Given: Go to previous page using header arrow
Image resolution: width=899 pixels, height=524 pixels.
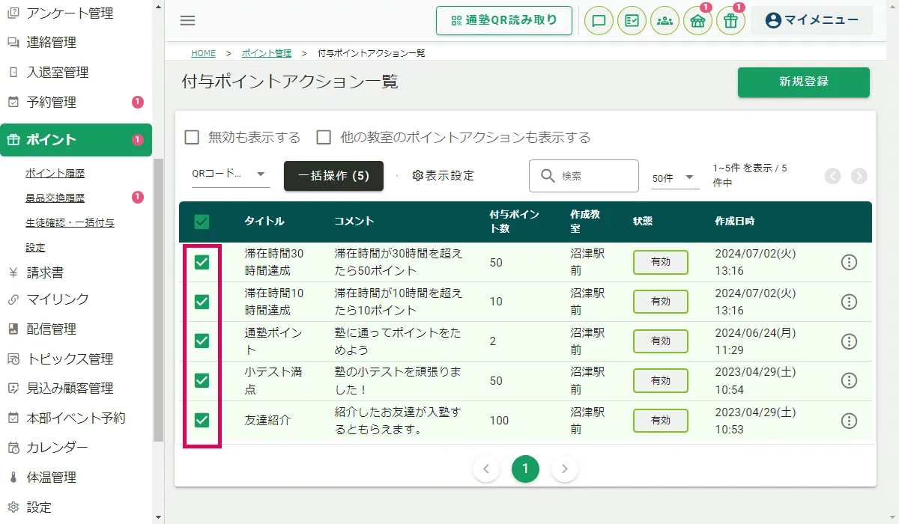Looking at the screenshot, I should (833, 176).
